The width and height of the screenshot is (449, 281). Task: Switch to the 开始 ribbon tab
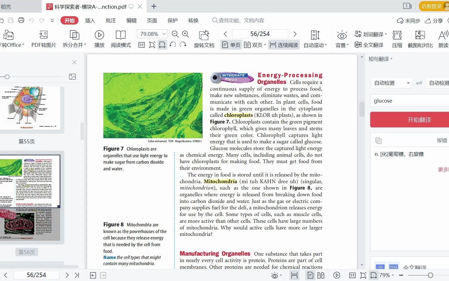tap(69, 20)
